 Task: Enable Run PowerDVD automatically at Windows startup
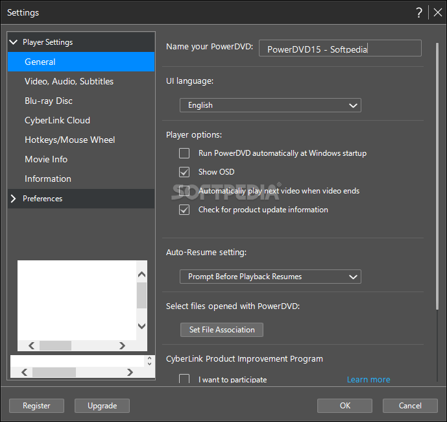[184, 153]
